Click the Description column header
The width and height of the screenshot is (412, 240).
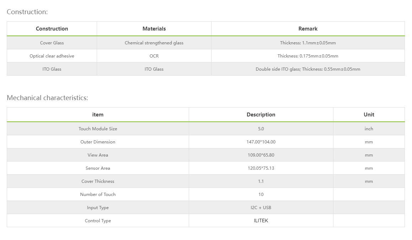(x=261, y=115)
